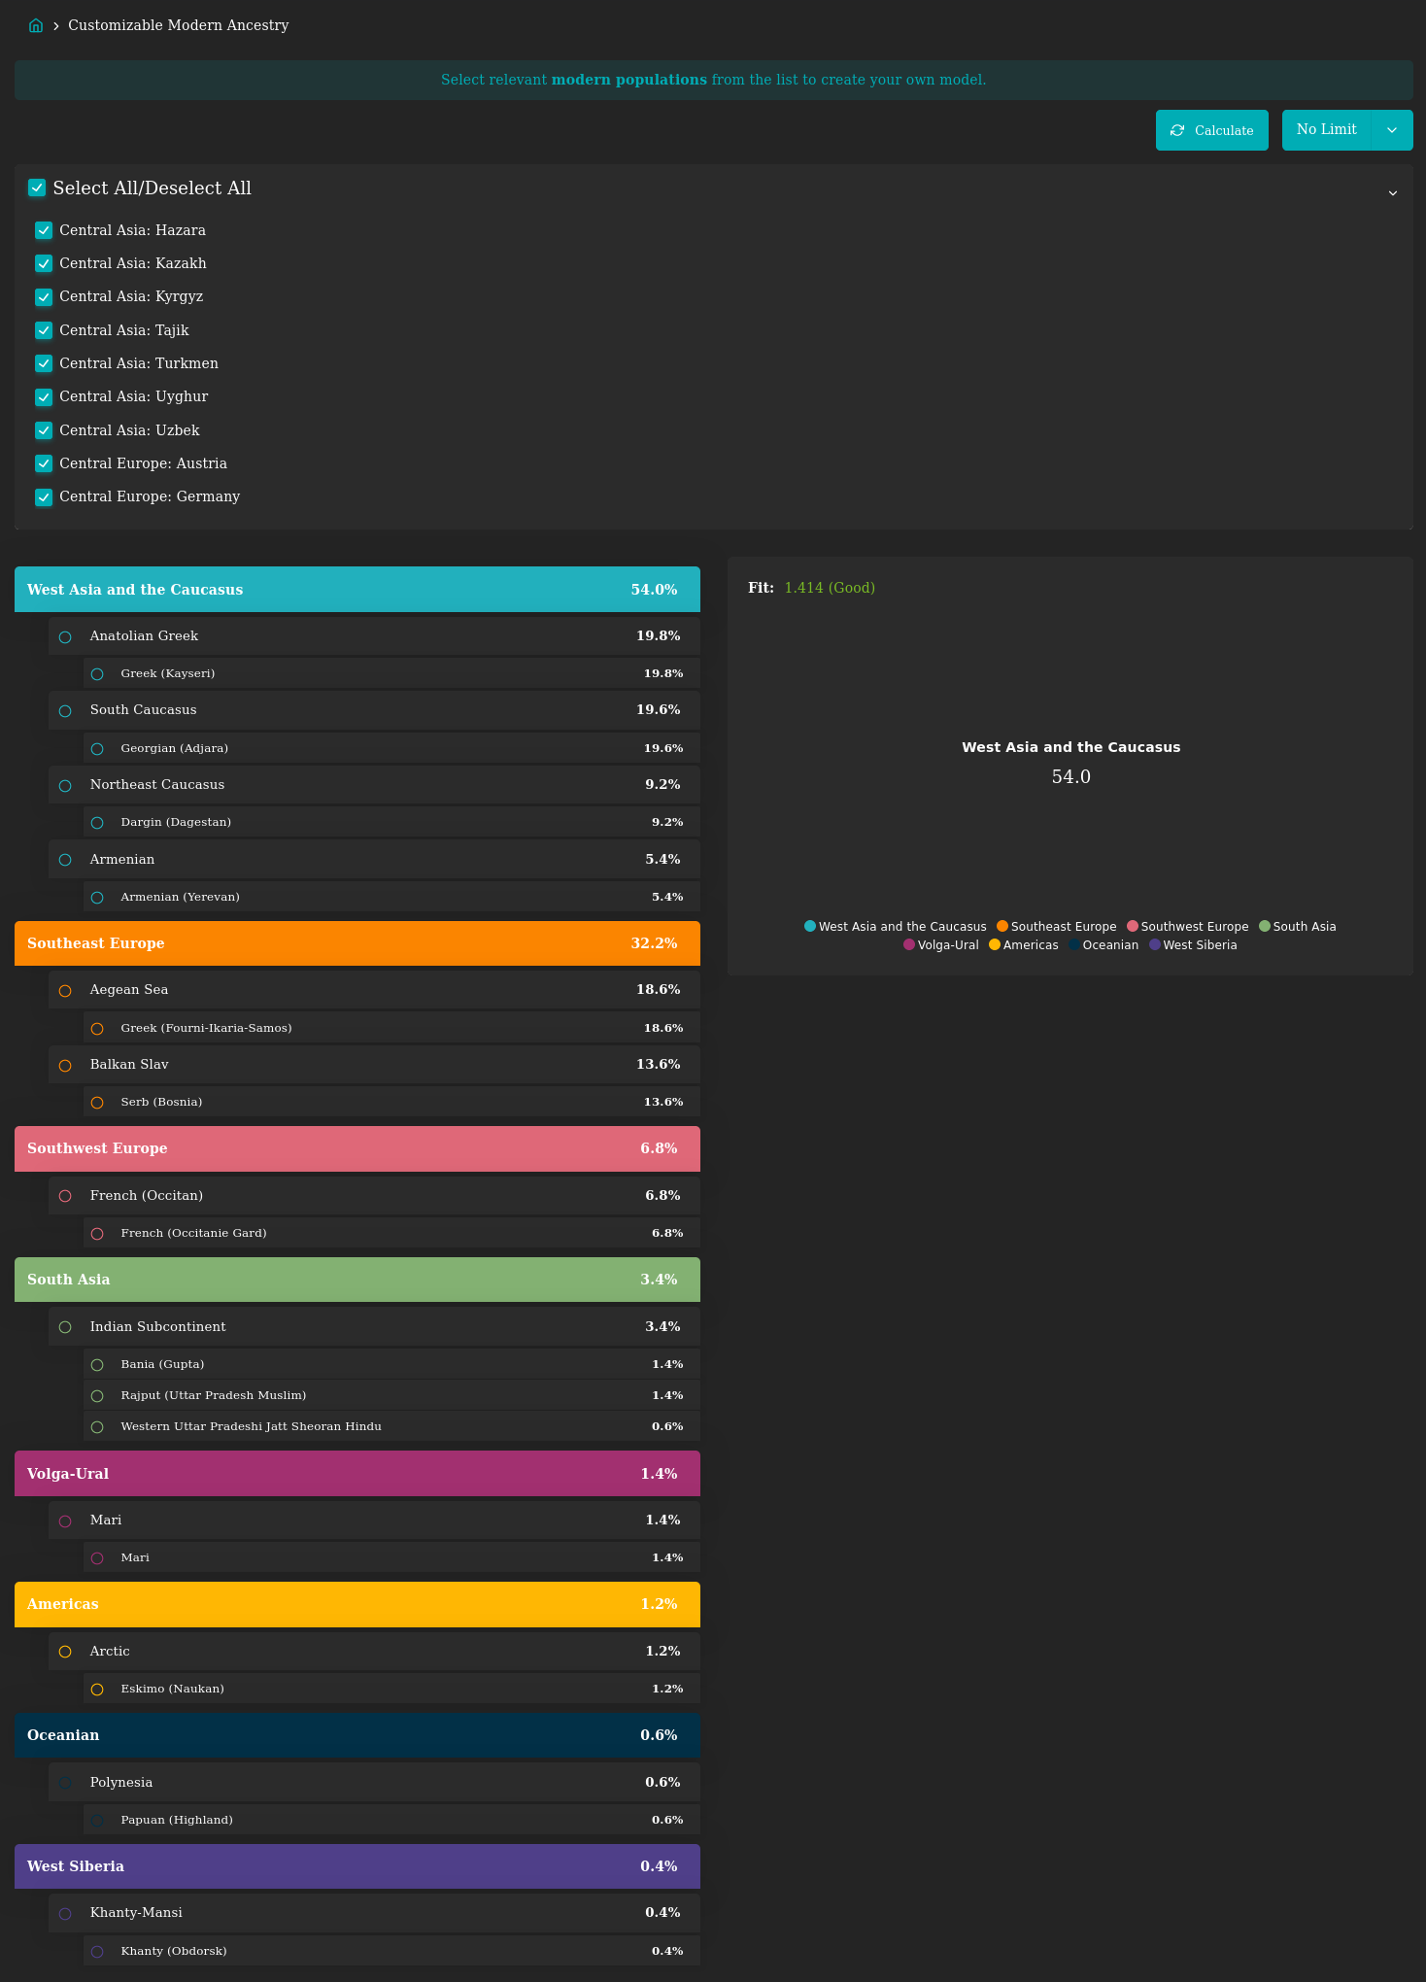Screen dimensions: 1426x1982
Task: Uncheck Central Asia: Hazara
Action: click(x=44, y=230)
